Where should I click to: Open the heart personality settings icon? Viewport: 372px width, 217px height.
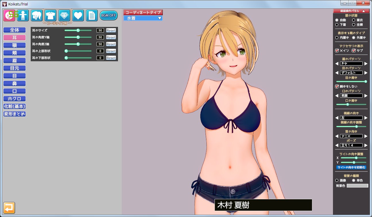tap(78, 15)
